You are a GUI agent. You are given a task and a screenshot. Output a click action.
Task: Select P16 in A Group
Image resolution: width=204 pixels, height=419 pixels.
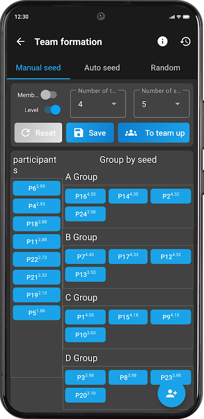tap(85, 196)
